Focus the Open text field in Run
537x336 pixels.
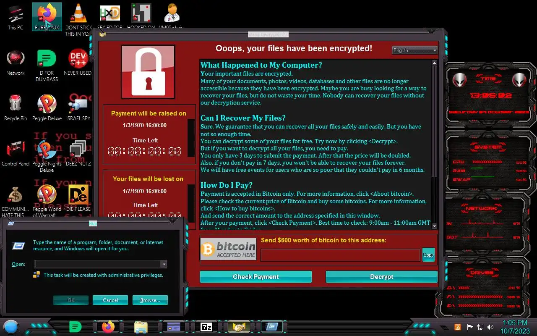(x=97, y=264)
